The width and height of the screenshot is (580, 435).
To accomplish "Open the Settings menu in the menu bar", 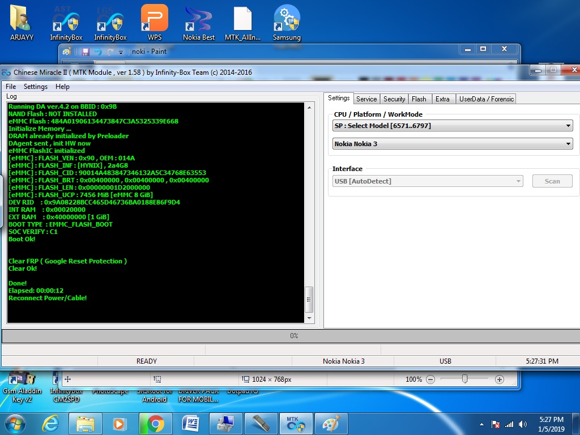I will (36, 87).
